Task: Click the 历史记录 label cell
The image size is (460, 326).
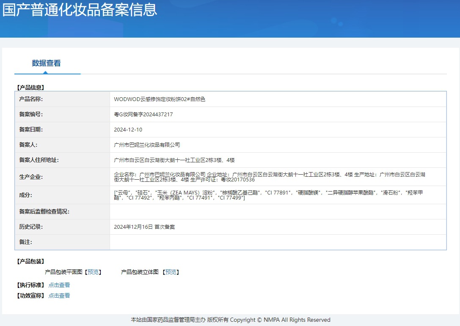Action: (63, 227)
